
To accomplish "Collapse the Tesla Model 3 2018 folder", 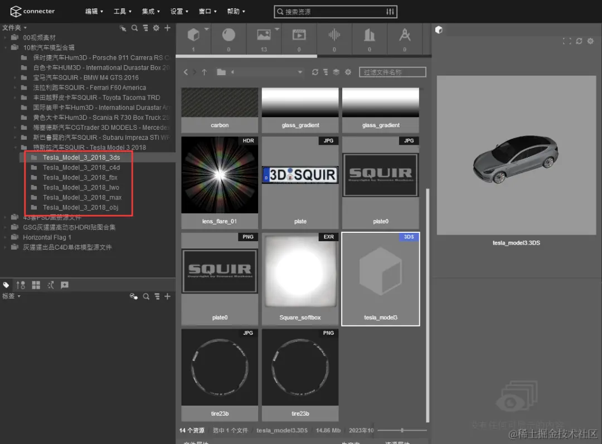I will [16, 148].
